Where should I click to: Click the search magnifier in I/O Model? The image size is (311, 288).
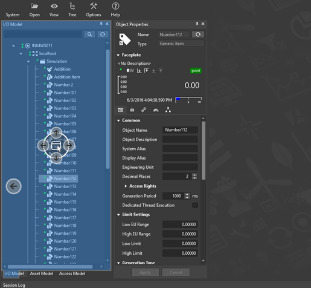coord(89,34)
